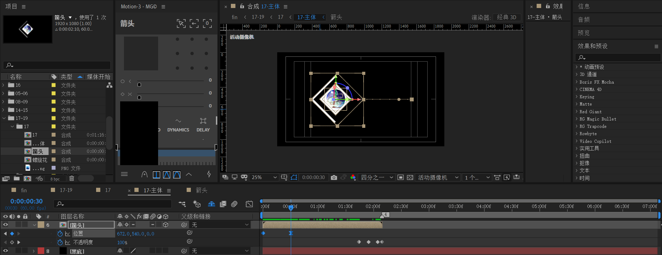This screenshot has height=255, width=662.
Task: Expand the 16 folder in project panel
Action: 3,85
